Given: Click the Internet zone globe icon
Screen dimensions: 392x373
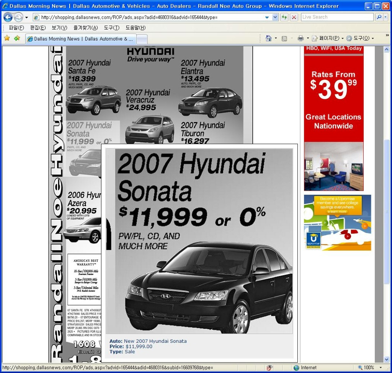Looking at the screenshot, I should click(296, 368).
